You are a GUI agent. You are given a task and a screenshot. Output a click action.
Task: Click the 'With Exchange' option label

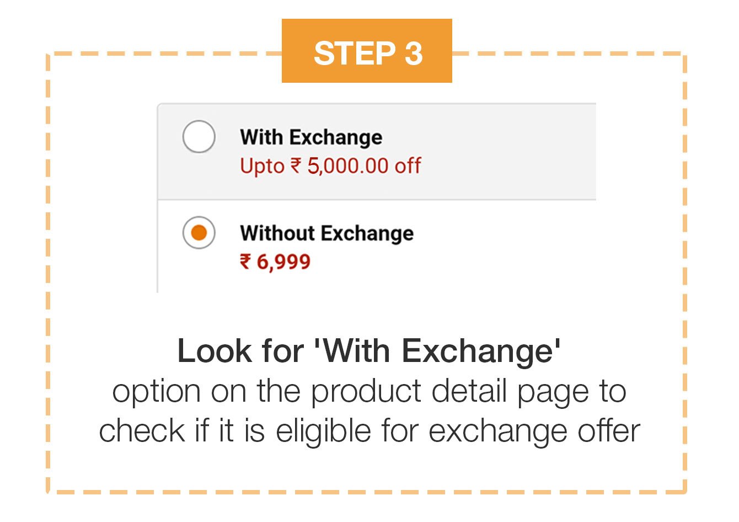point(311,137)
